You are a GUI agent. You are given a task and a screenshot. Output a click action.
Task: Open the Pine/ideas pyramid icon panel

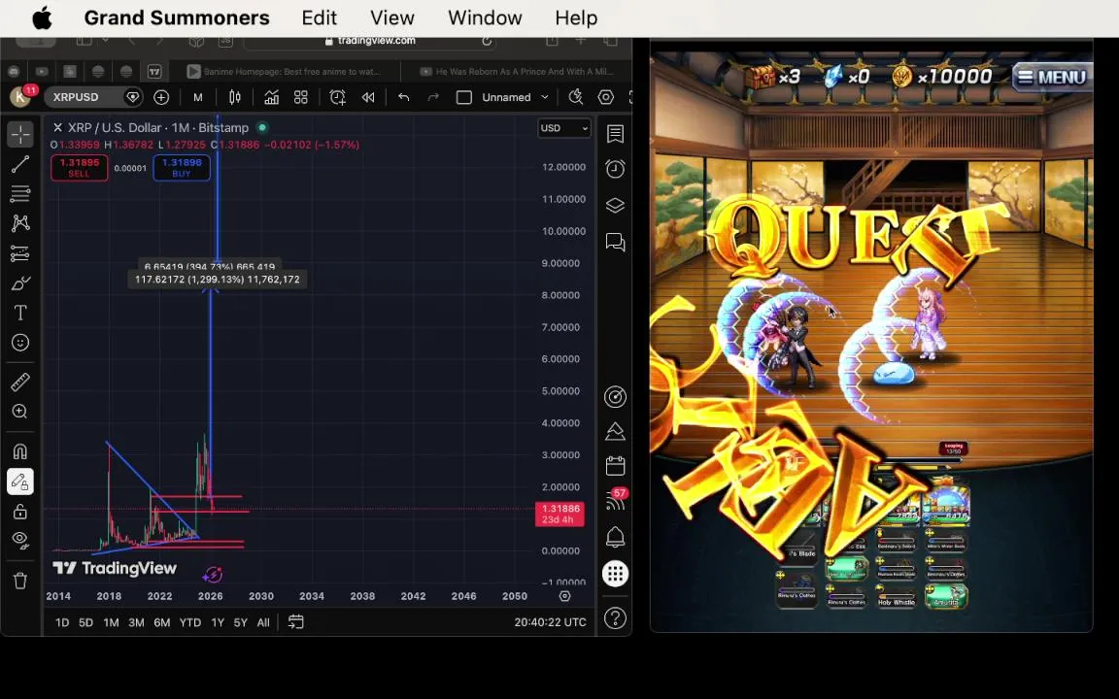[615, 431]
